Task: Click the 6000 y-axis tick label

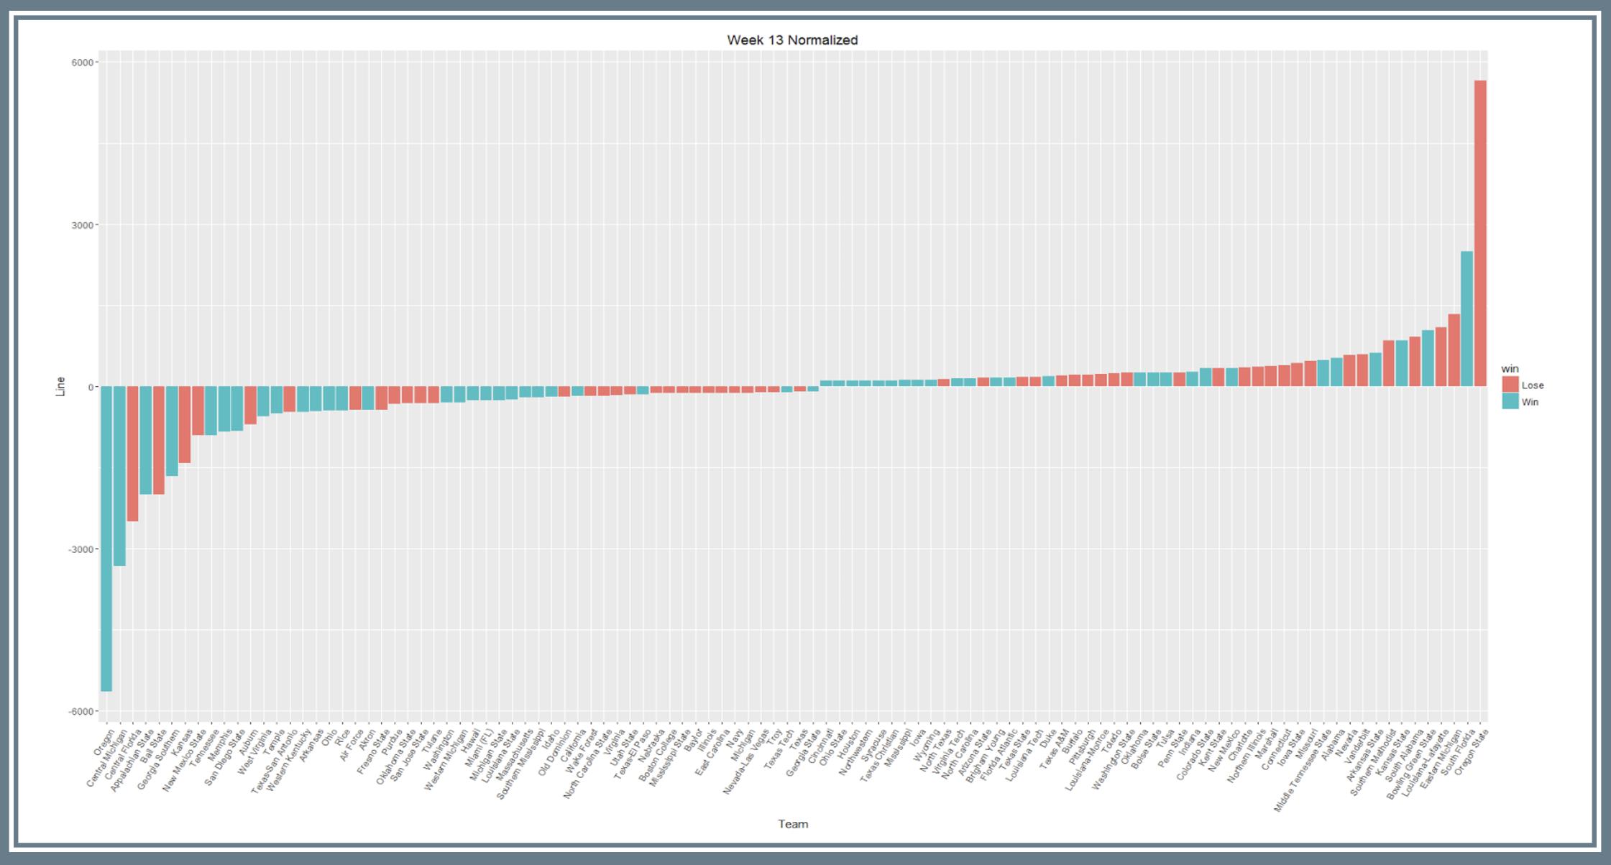Action: (83, 63)
